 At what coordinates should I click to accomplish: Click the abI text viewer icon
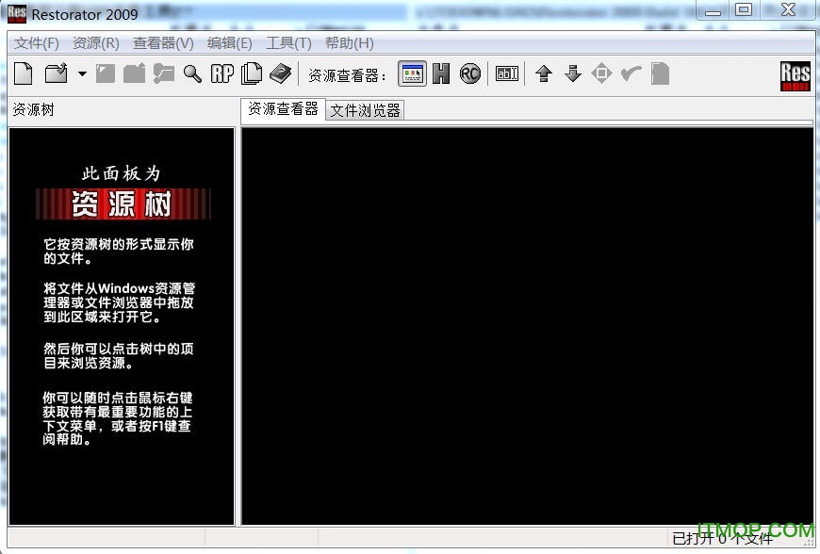click(x=507, y=73)
